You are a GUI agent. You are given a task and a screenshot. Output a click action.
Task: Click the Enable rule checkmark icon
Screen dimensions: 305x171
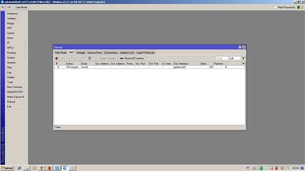[69, 58]
